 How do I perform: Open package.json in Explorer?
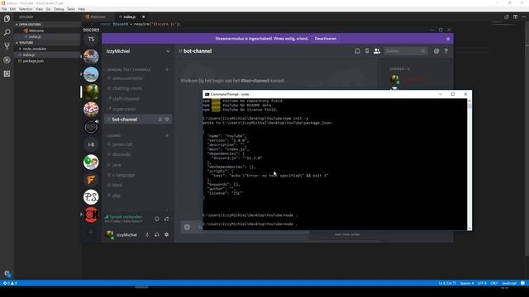tap(33, 61)
